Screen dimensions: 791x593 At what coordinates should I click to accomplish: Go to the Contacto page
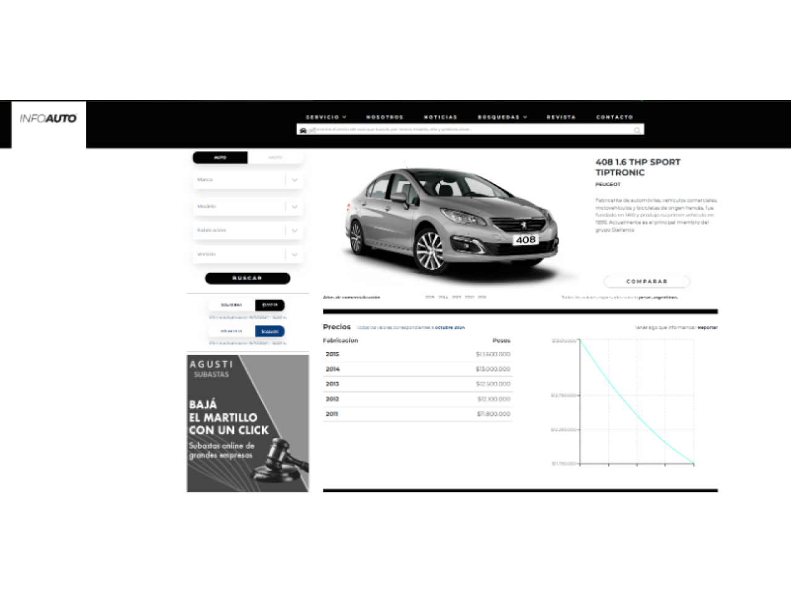(x=614, y=117)
